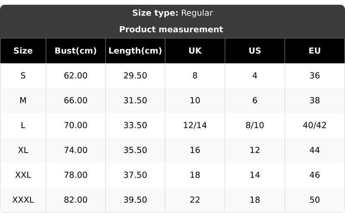Click the US column header
The width and height of the screenshot is (345, 213).
click(x=255, y=51)
